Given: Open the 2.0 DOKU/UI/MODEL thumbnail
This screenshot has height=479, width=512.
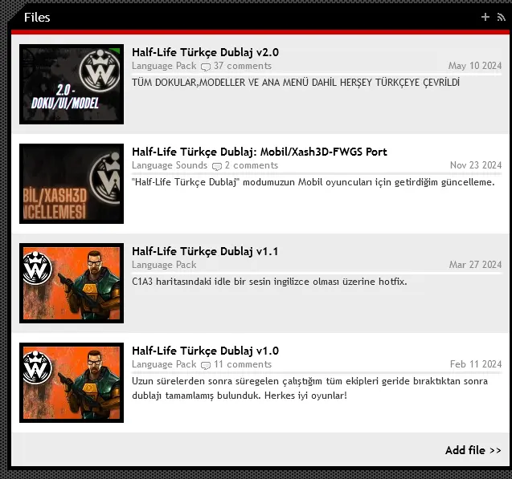Looking at the screenshot, I should coord(72,84).
